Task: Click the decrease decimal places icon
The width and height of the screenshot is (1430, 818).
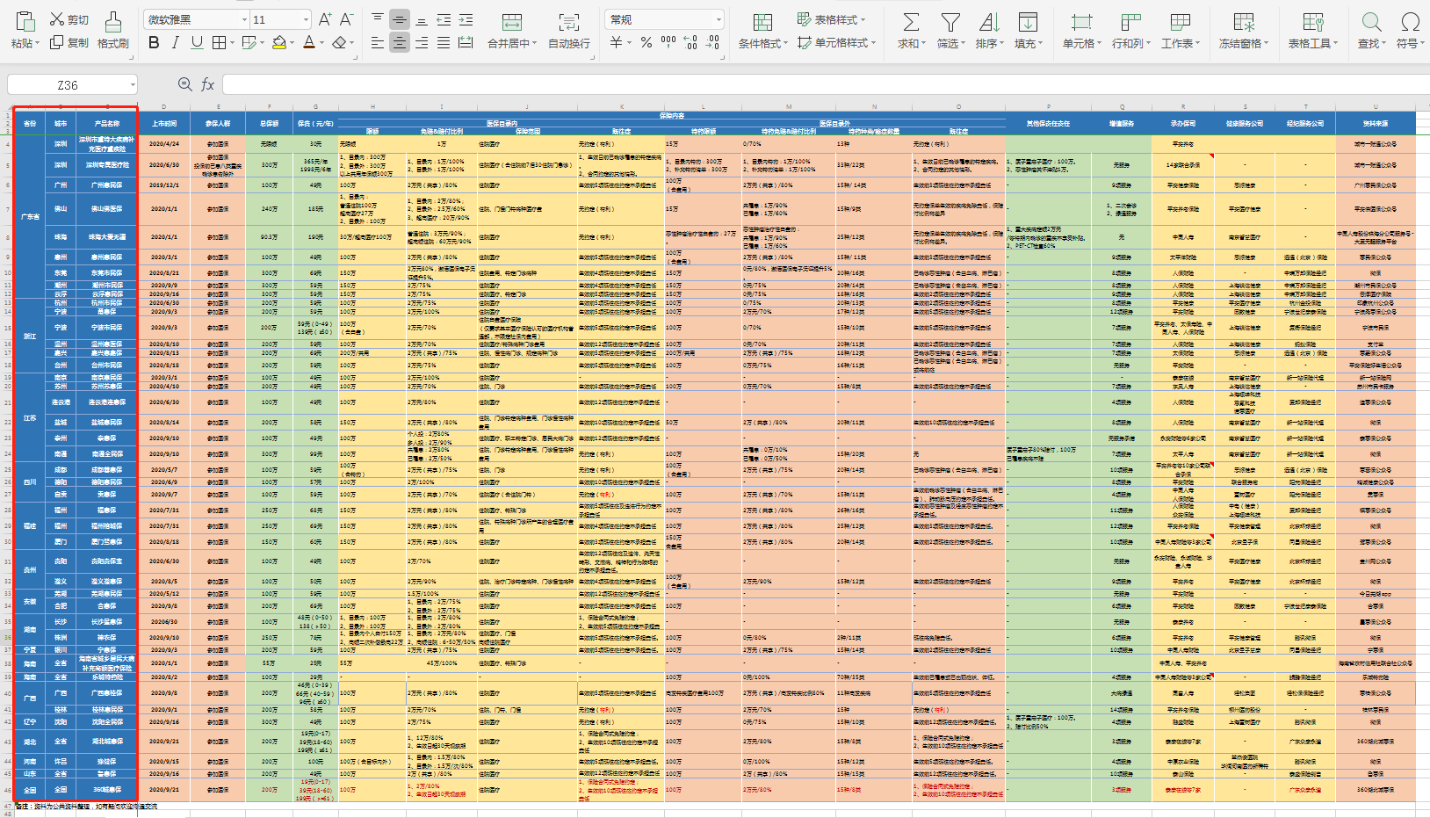Action: 712,42
